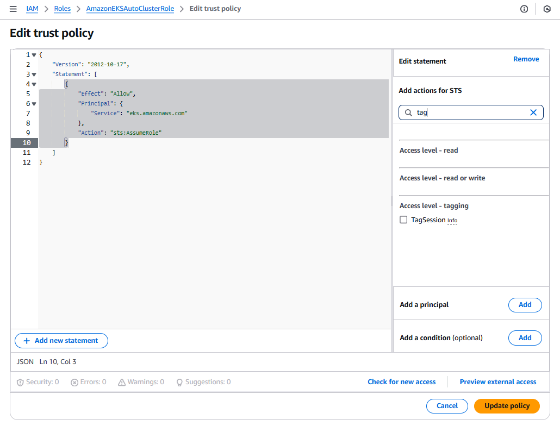Open AmazonEKSAutoClusterRole breadcrumb link
Screen dimensions: 560x426
click(130, 9)
